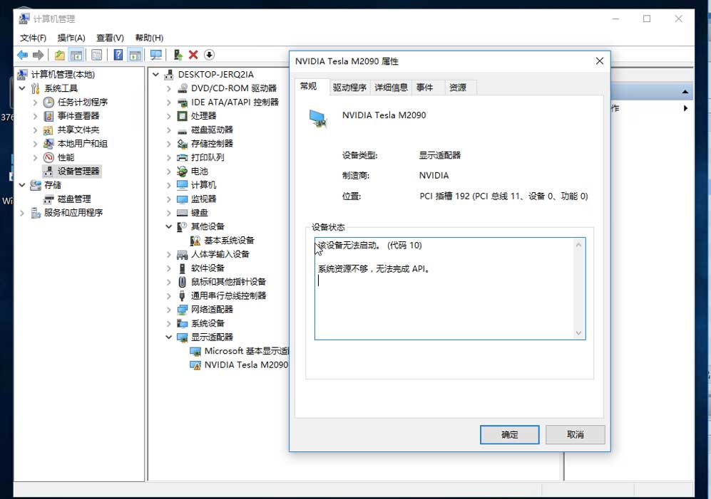Click the icon beside 事件查看器

pyautogui.click(x=48, y=116)
